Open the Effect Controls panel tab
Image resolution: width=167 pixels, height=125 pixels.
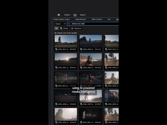tap(97, 19)
